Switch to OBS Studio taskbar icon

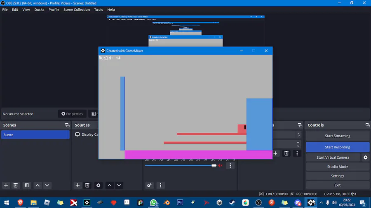258,203
